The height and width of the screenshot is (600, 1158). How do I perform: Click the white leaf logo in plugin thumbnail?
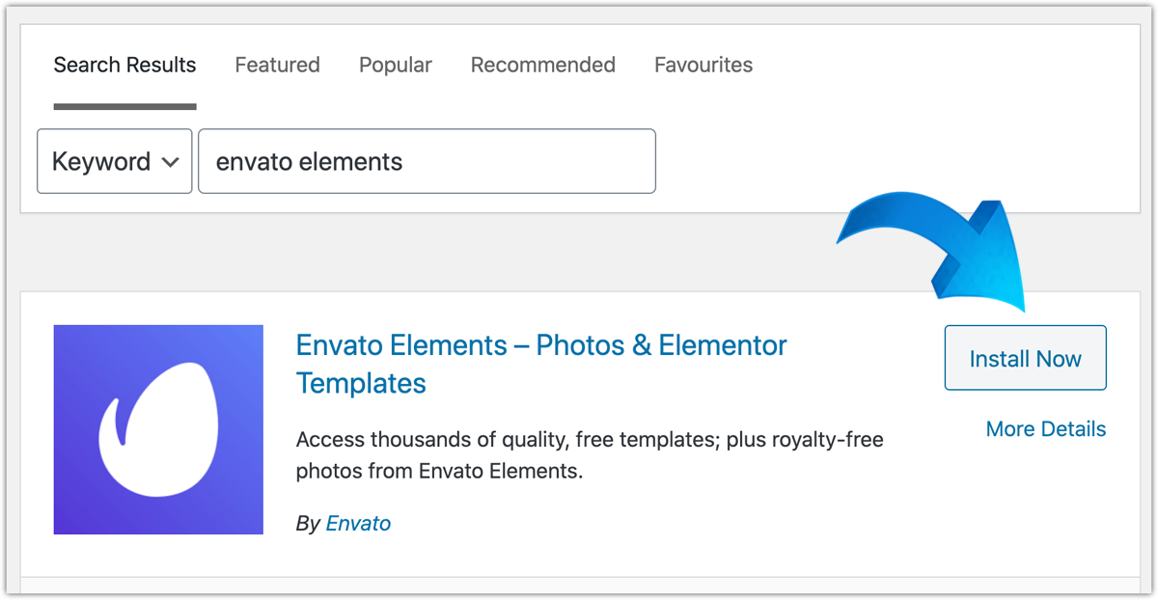pos(159,430)
